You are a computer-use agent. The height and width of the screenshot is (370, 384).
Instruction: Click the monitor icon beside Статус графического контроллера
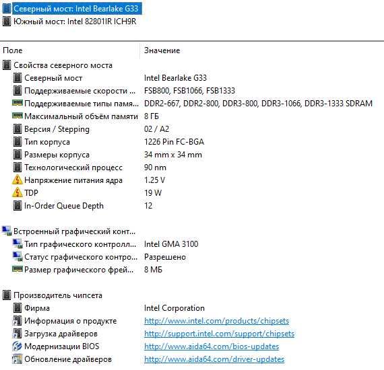click(18, 256)
